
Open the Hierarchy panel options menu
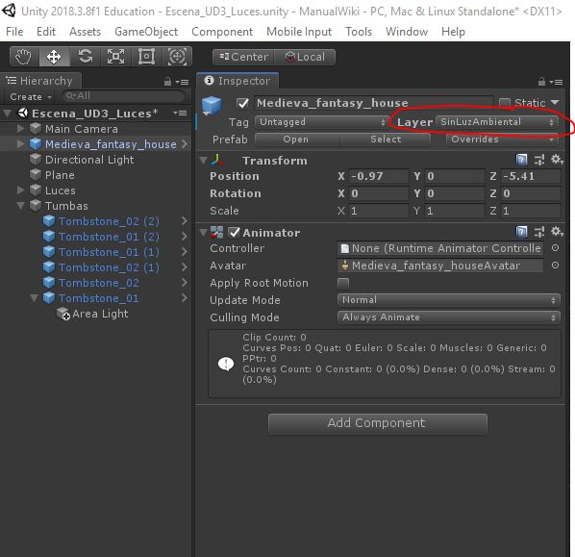click(183, 82)
